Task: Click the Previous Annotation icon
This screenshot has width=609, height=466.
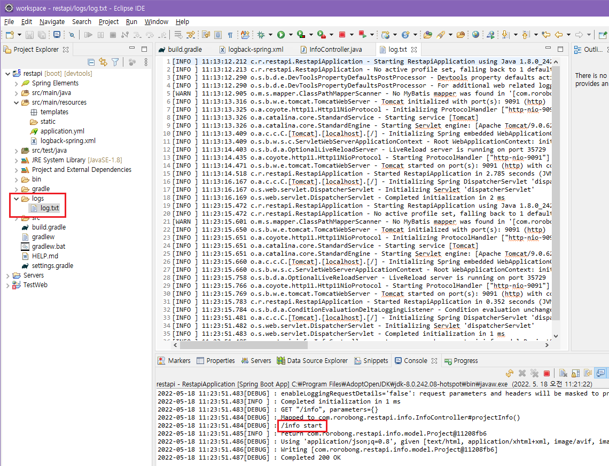Action: (x=526, y=35)
